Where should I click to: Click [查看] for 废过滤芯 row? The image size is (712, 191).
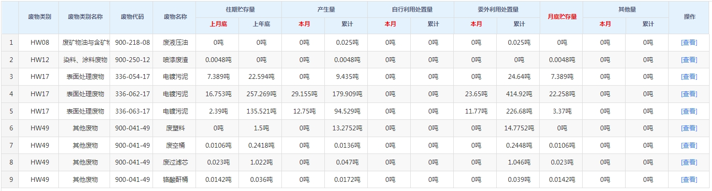[689, 162]
